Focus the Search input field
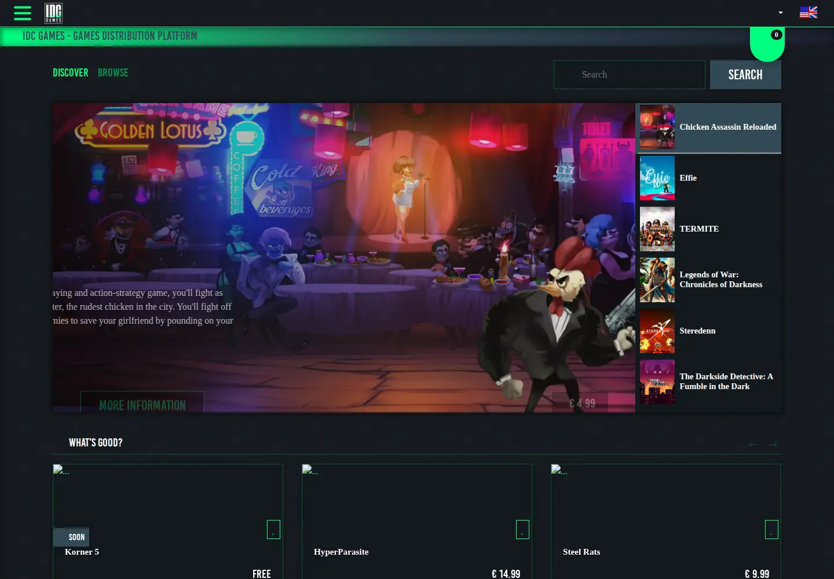 pyautogui.click(x=629, y=75)
